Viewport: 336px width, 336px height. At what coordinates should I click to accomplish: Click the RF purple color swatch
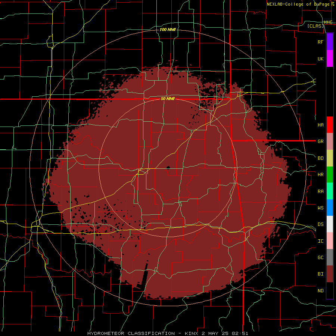coord(330,42)
